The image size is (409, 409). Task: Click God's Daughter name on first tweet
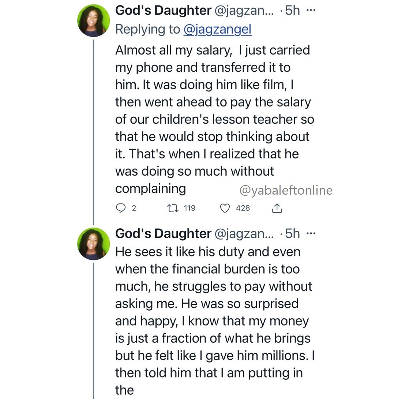163,11
